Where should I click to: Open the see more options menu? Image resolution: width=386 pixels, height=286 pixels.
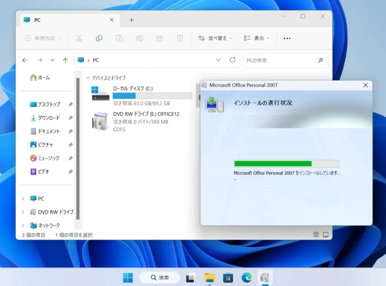pyautogui.click(x=287, y=38)
